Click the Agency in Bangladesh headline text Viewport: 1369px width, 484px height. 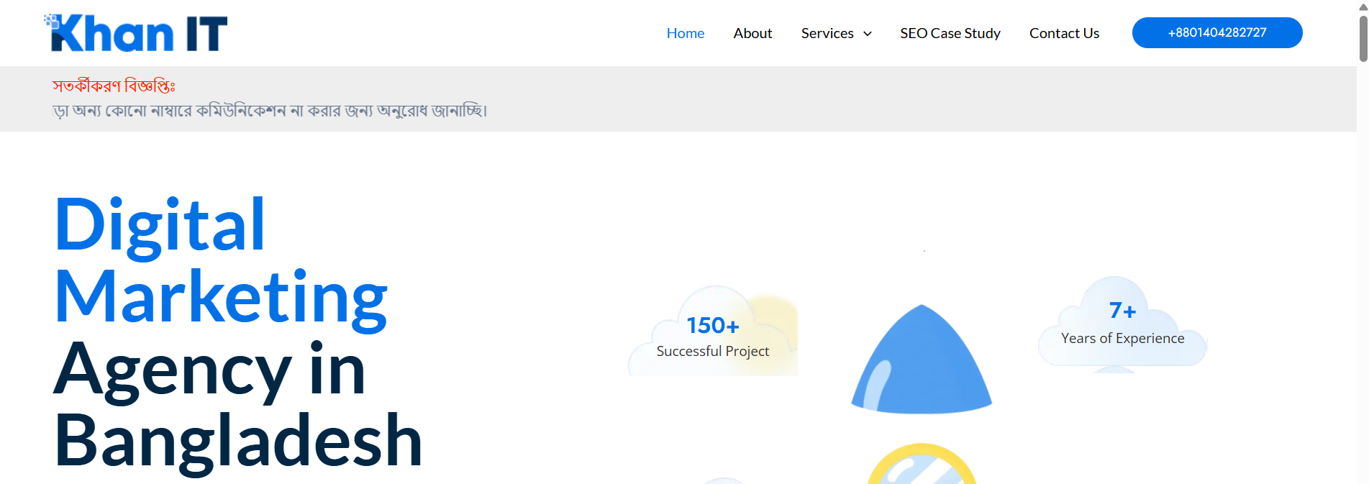tap(237, 404)
